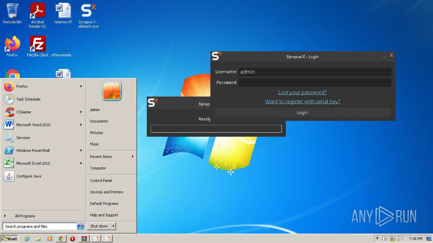This screenshot has height=243, width=433.
Task: Select Synapse X - sikktech.exe desktop icon
Action: tap(88, 15)
